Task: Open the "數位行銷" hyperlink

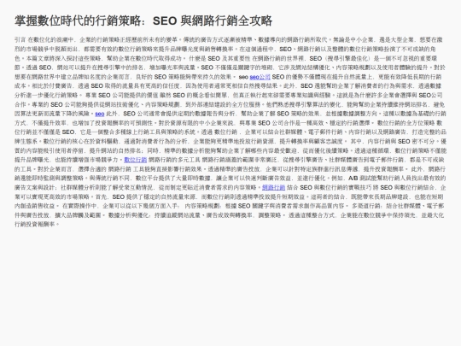Action: [x=135, y=160]
